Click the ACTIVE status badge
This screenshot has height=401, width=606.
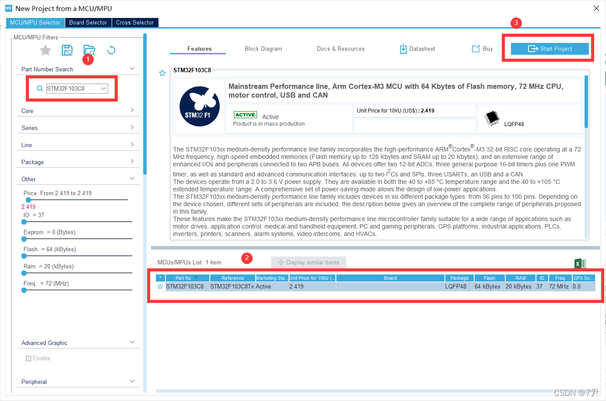point(245,115)
